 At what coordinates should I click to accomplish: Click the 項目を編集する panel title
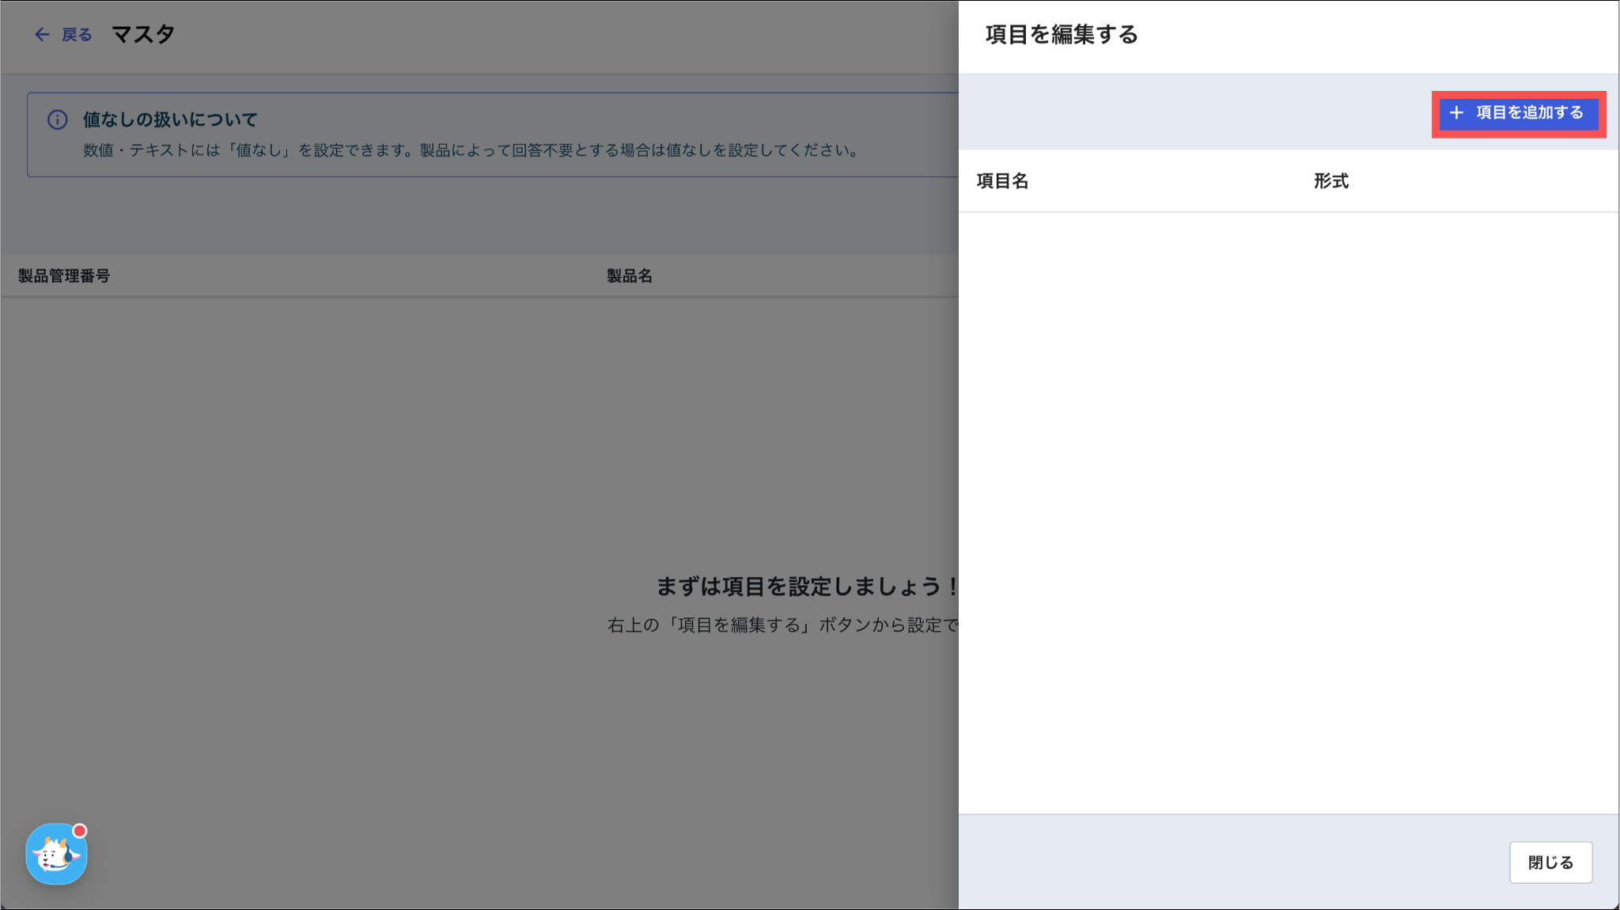click(x=1061, y=35)
